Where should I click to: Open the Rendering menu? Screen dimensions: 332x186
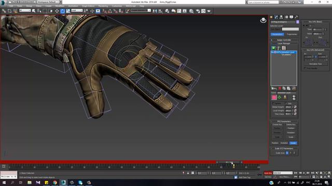(x=103, y=6)
